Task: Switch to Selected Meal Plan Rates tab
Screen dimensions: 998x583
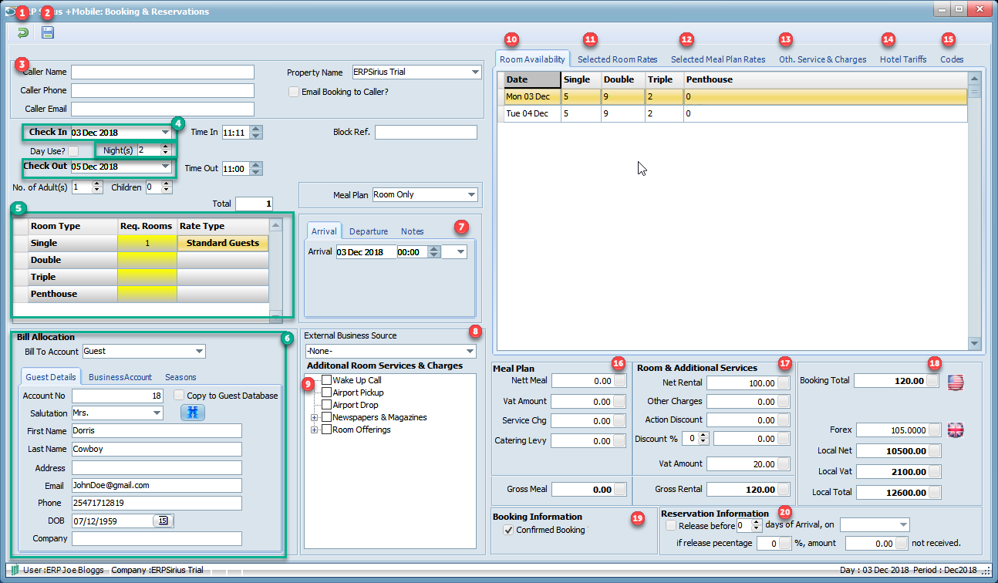Action: [x=718, y=59]
